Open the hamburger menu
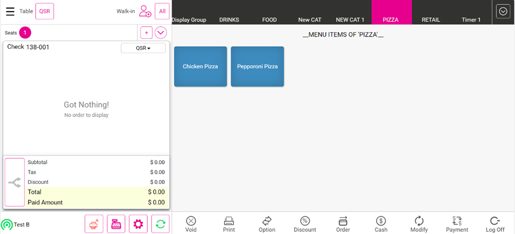 [x=10, y=11]
